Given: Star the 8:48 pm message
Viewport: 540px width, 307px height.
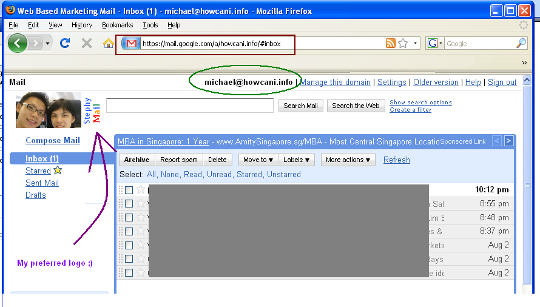Looking at the screenshot, I should tap(141, 217).
